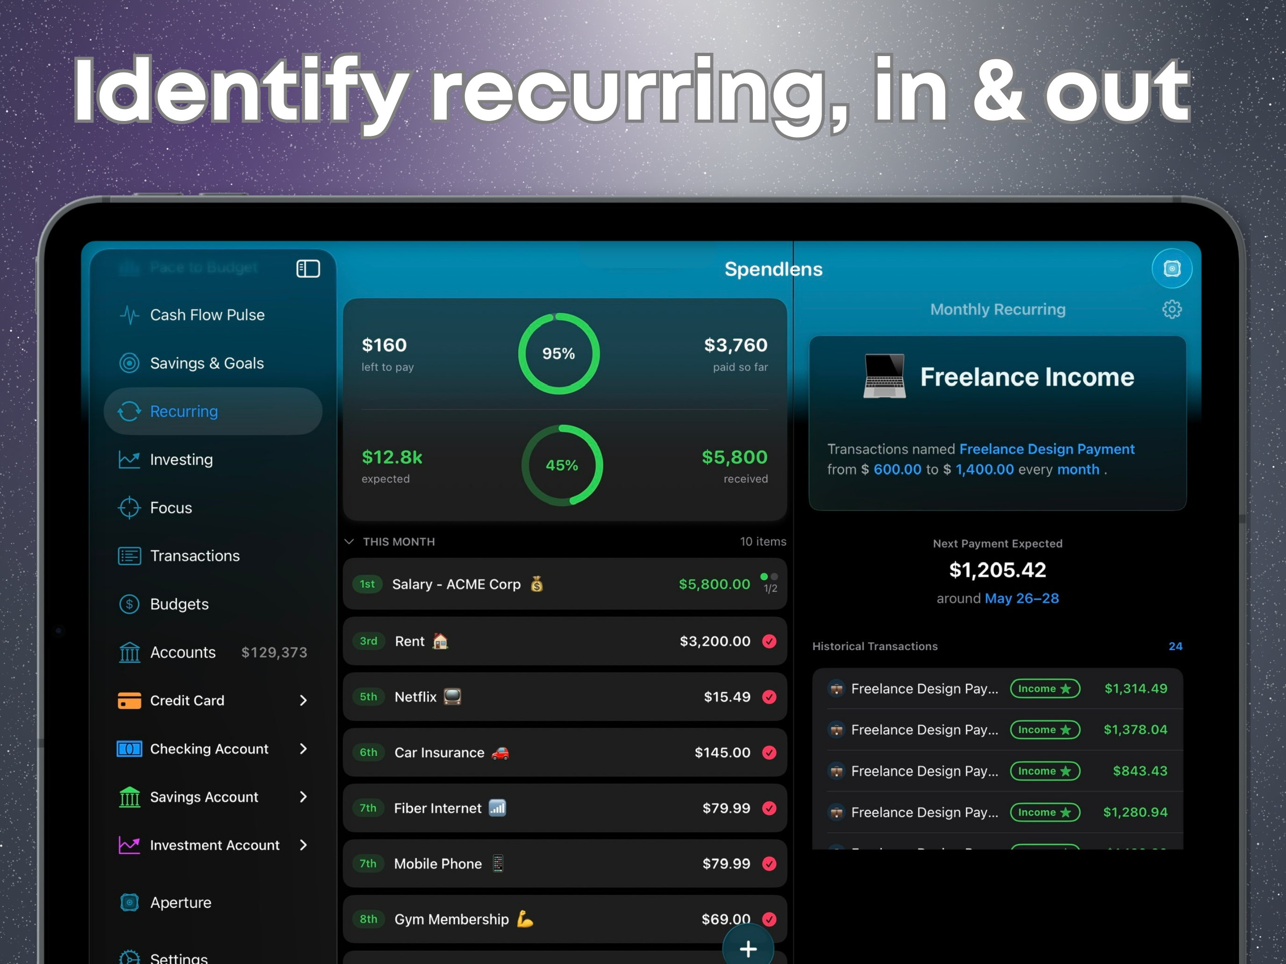
Task: Click the Transactions list icon
Action: point(129,556)
